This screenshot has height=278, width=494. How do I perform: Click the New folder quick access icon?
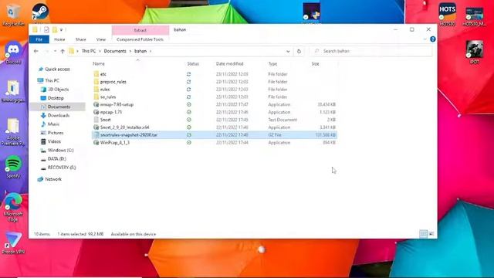pos(55,29)
